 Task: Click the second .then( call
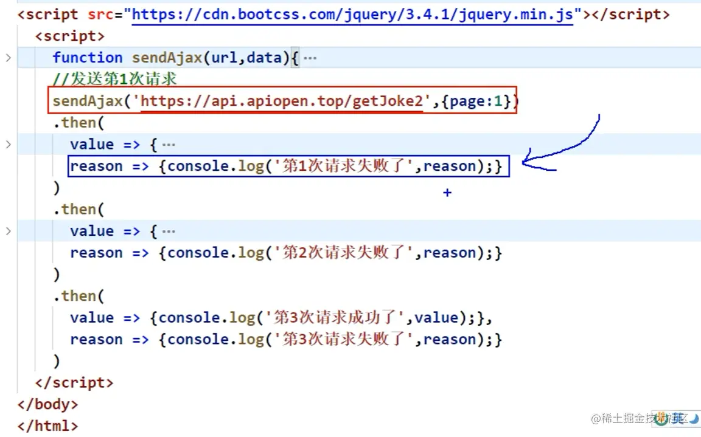78,209
